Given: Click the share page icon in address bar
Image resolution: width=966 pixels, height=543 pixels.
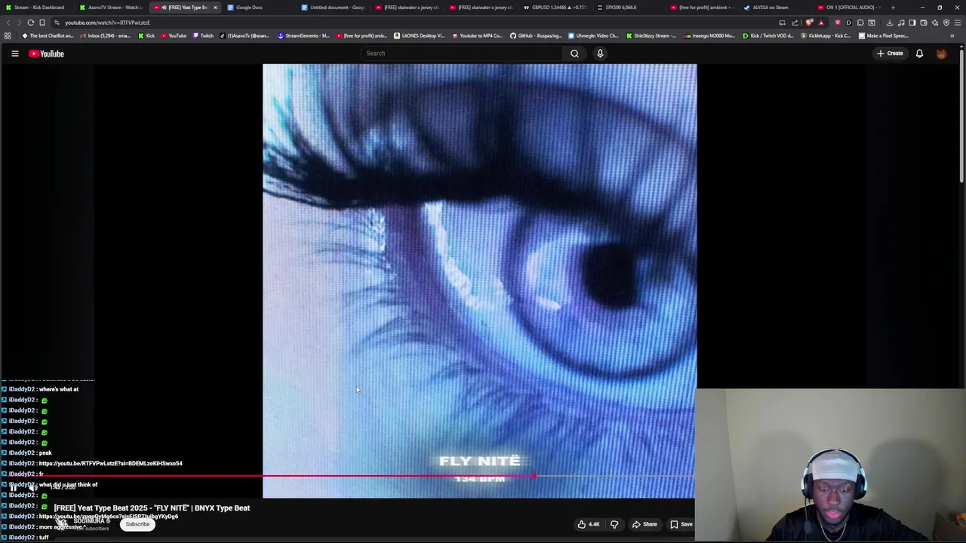Looking at the screenshot, I should coord(795,23).
